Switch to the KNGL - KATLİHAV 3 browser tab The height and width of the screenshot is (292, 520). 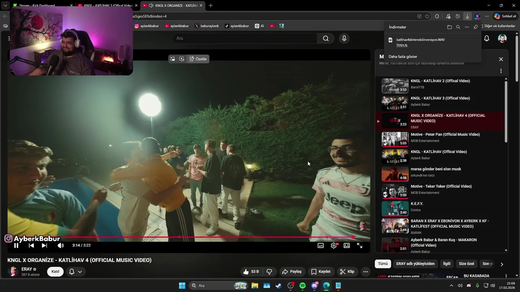click(107, 6)
